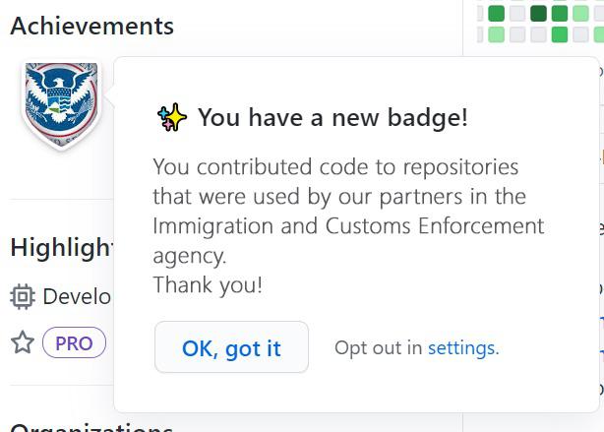Click the Highlights section heading
604x432 pixels.
tap(63, 247)
